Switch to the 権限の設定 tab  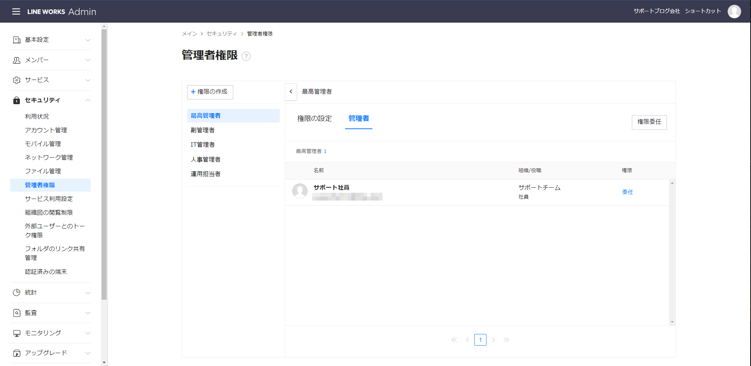click(x=315, y=119)
